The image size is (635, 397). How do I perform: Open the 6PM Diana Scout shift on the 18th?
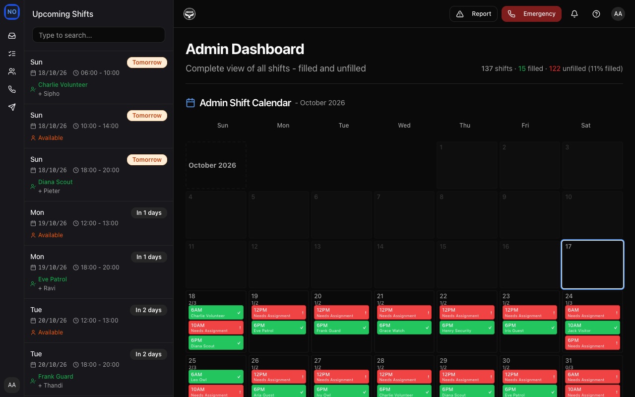pyautogui.click(x=216, y=343)
